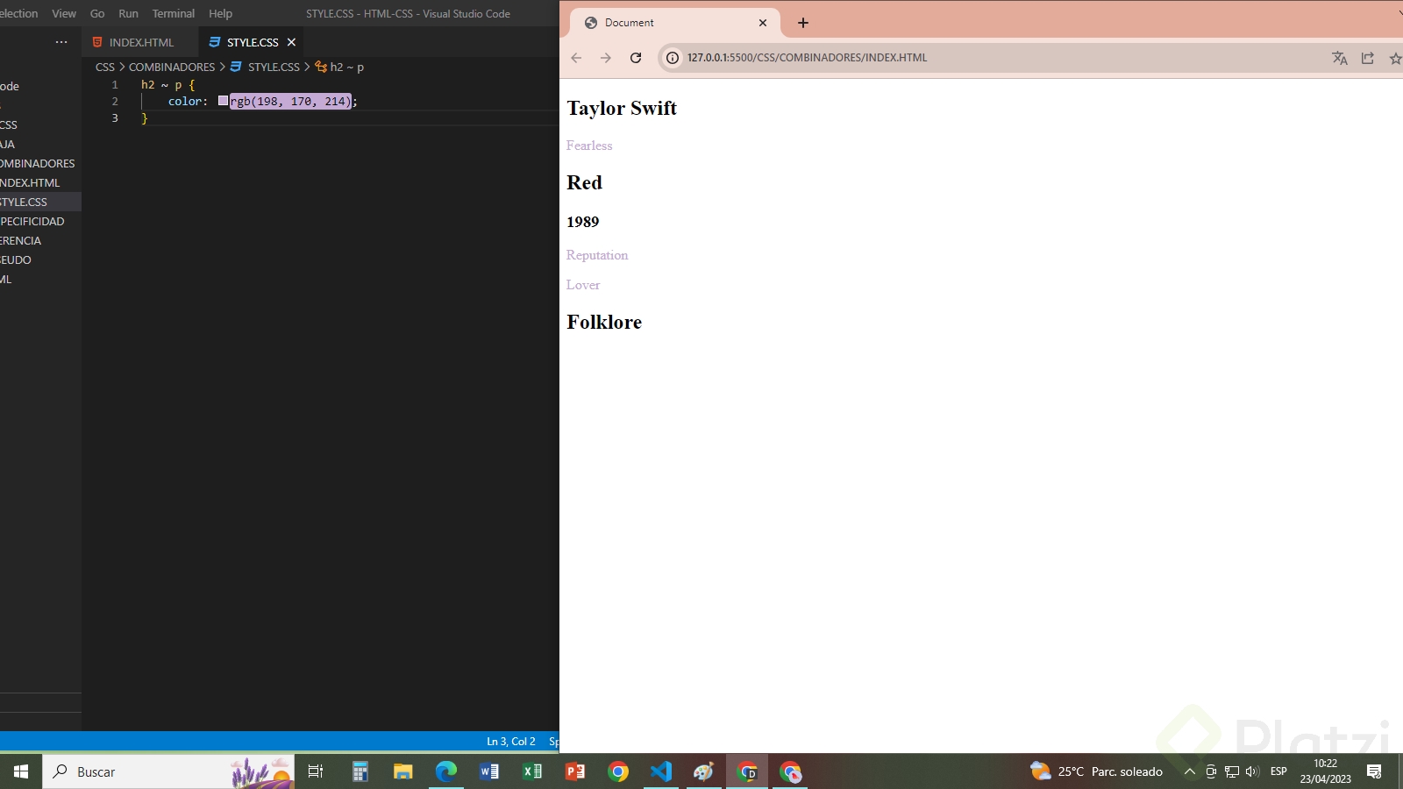The width and height of the screenshot is (1403, 789).
Task: Click the browser Forward arrow
Action: pos(606,58)
